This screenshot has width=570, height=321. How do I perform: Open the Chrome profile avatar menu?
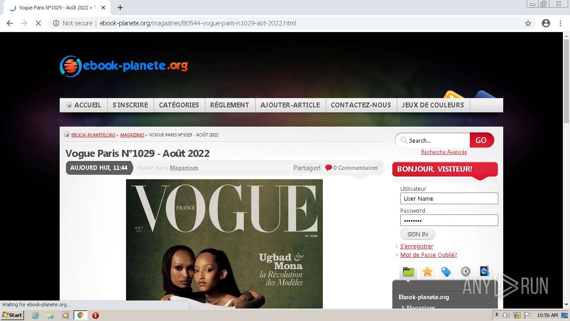pyautogui.click(x=546, y=23)
